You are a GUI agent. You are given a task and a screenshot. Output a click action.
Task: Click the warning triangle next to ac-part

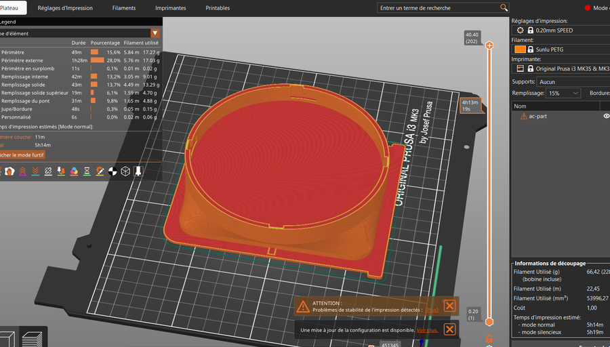[524, 117]
